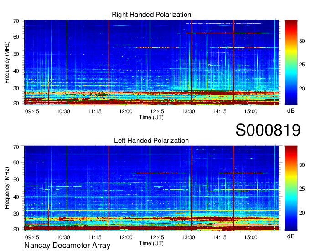
Task: Click the 20 MHz label on upper plot
Action: pos(16,103)
